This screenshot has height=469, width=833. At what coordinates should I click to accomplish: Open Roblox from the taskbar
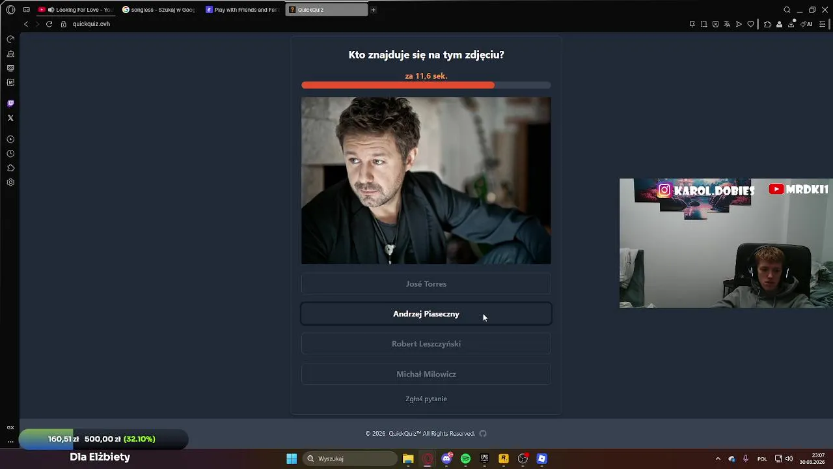click(x=541, y=459)
